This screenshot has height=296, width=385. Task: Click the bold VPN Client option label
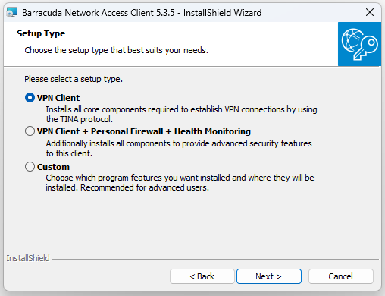(x=58, y=98)
